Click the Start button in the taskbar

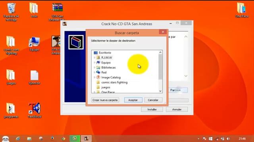pyautogui.click(x=6, y=138)
